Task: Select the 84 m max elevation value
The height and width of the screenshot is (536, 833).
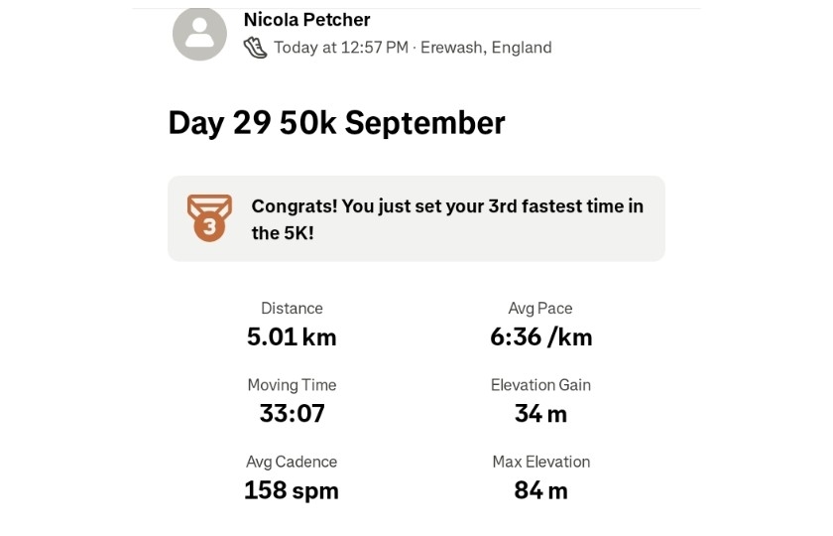Action: pyautogui.click(x=540, y=491)
